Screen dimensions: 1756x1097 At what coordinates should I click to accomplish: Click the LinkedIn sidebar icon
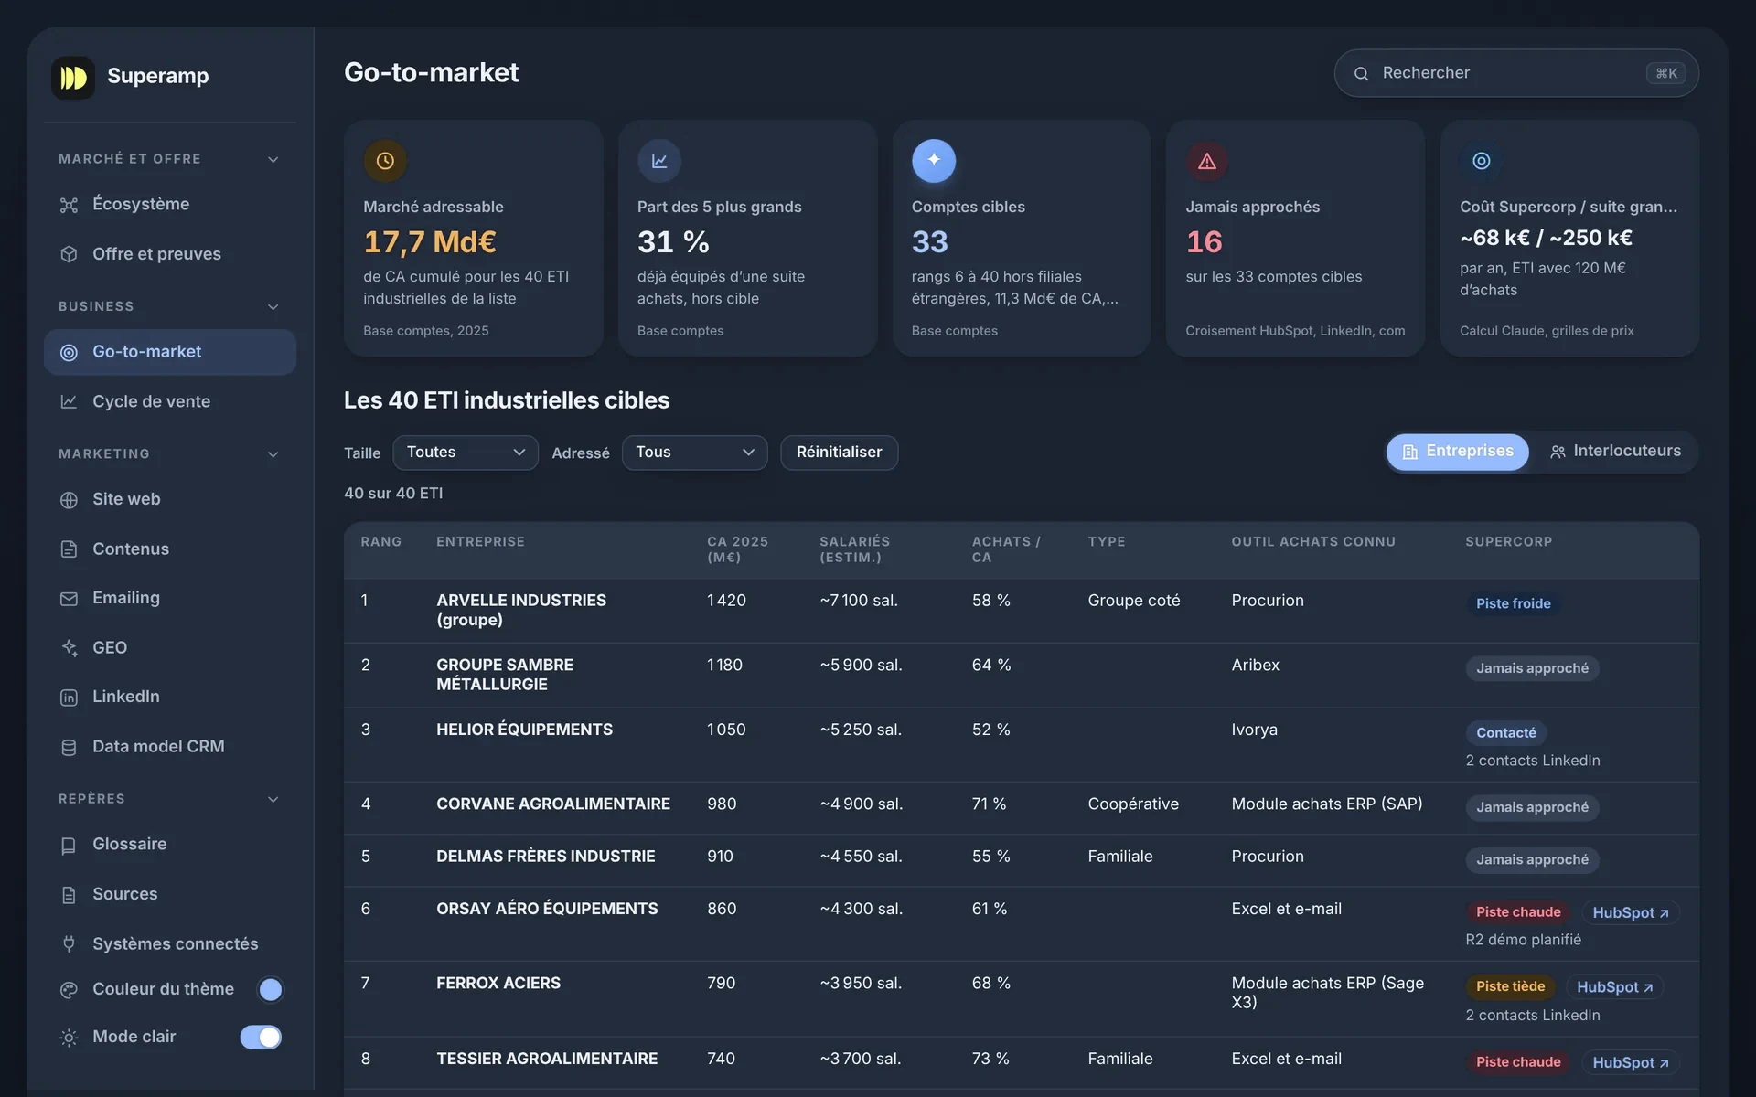click(x=69, y=697)
